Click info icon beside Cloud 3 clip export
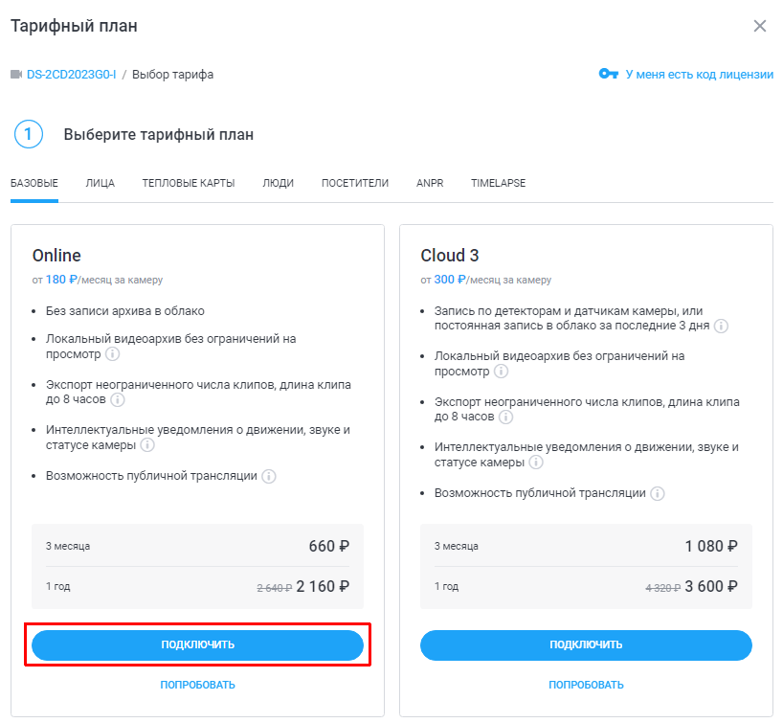 click(x=505, y=418)
